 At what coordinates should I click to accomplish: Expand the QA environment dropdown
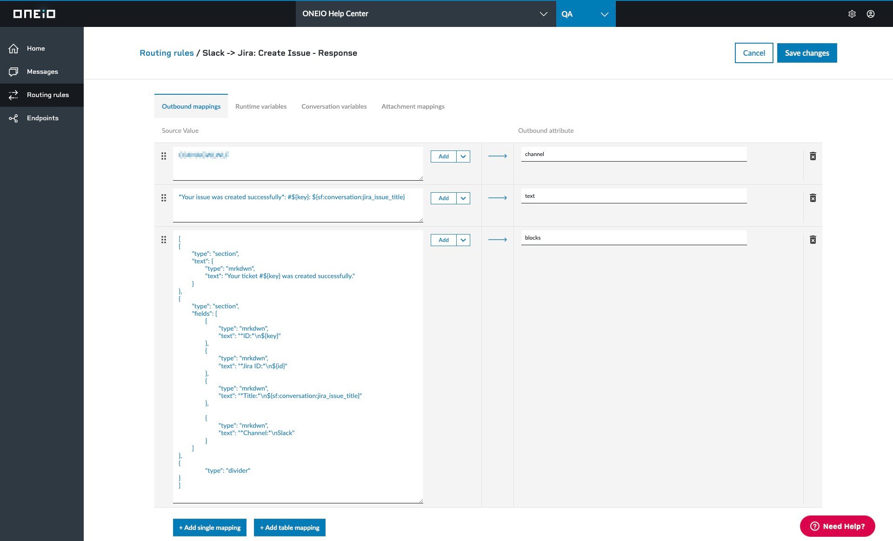(604, 13)
